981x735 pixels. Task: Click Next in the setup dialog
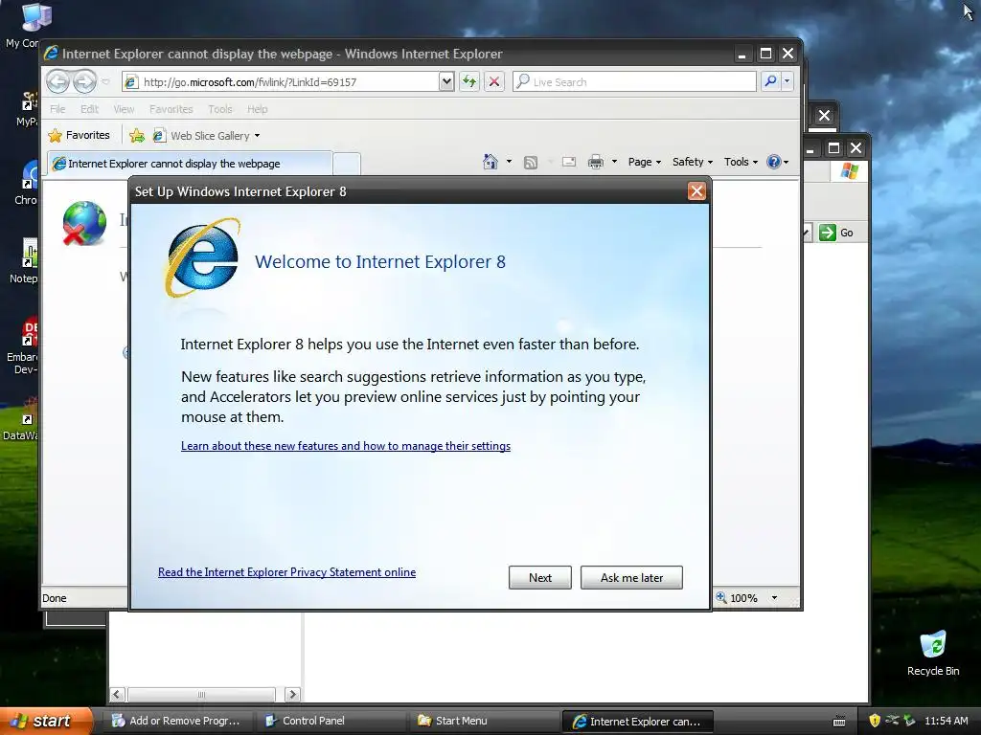click(540, 577)
